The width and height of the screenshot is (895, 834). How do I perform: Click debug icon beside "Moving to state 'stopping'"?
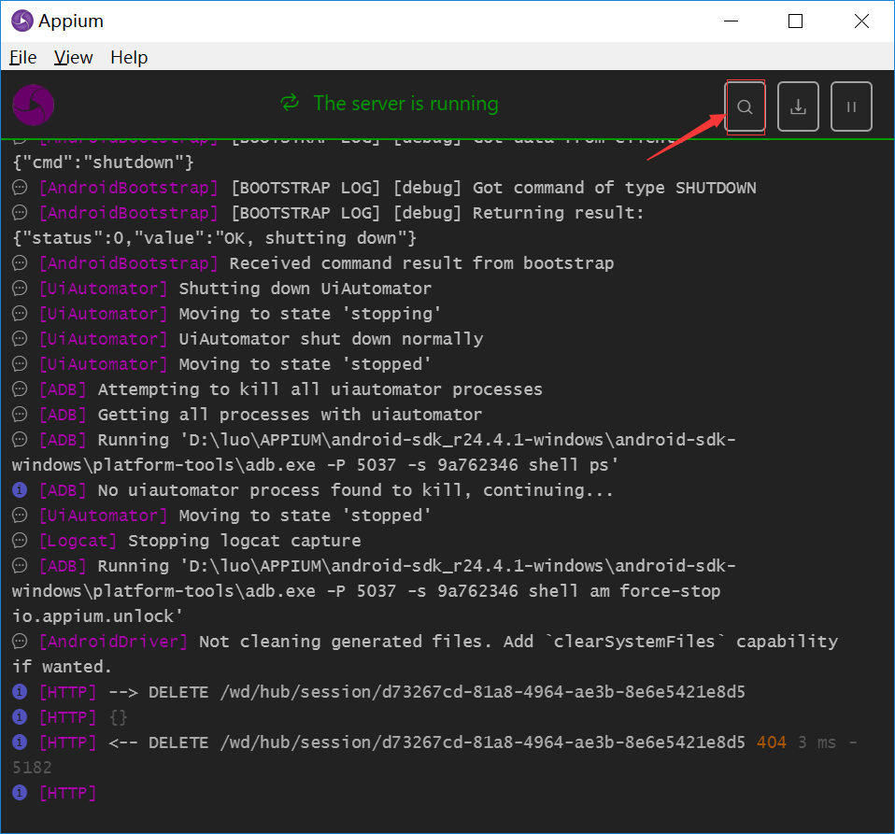pyautogui.click(x=20, y=313)
